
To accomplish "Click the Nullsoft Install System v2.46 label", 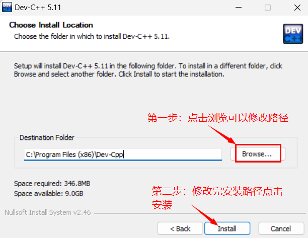I will pos(48,212).
